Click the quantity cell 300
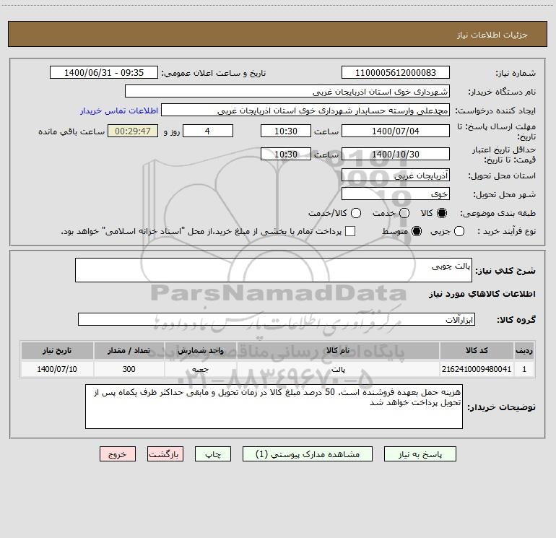The width and height of the screenshot is (556, 538). pos(129,369)
